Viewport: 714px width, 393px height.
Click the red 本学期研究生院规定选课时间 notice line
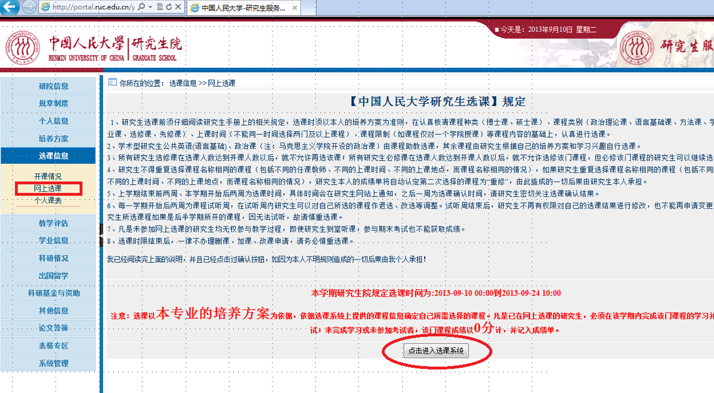pos(436,293)
